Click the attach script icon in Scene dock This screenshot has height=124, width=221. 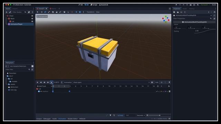click(29, 12)
